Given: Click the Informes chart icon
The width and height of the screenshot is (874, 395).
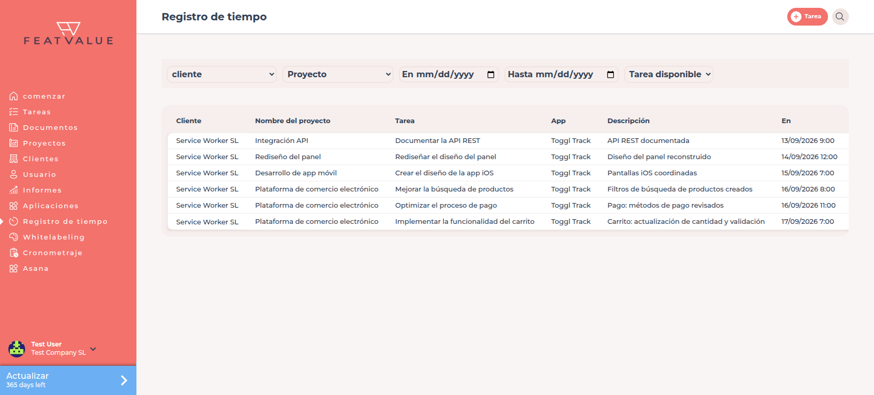Looking at the screenshot, I should (14, 190).
